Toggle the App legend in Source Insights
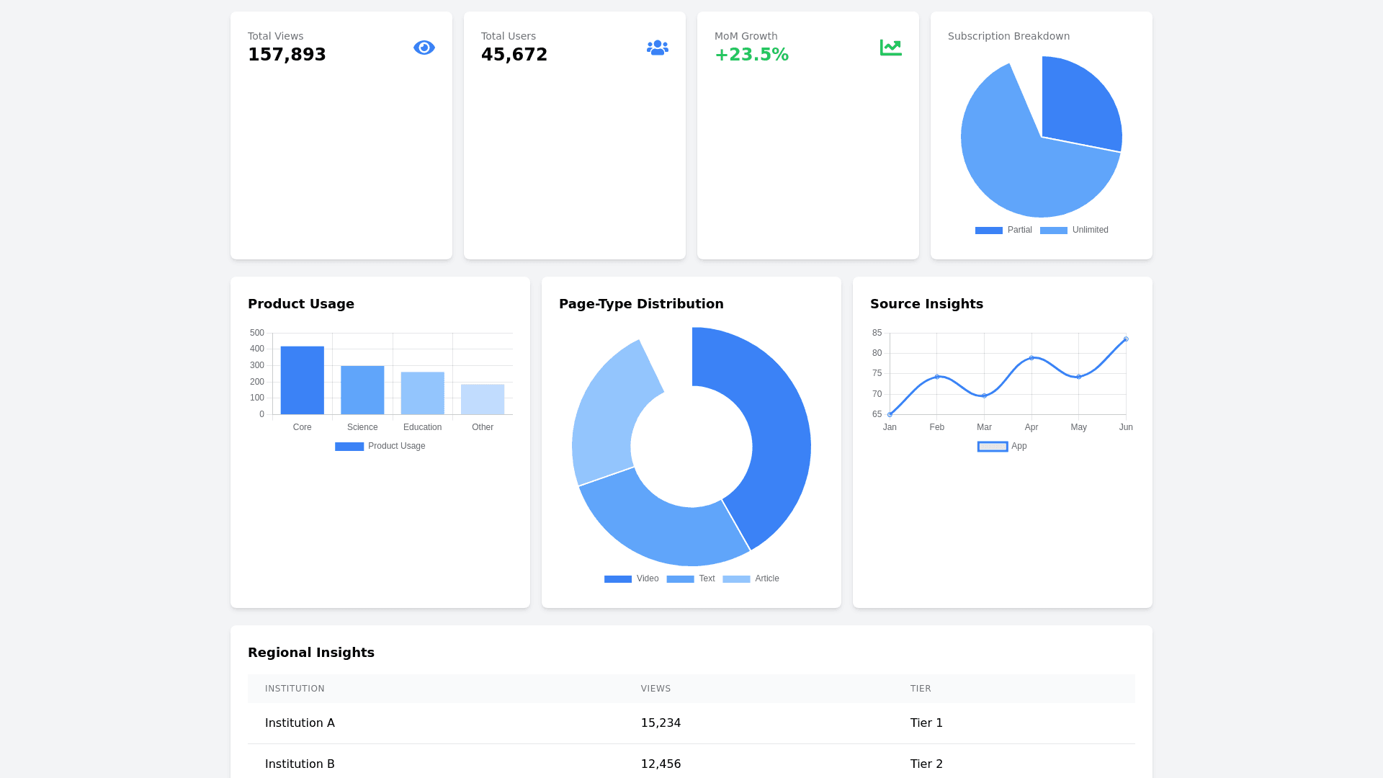This screenshot has height=778, width=1383. (1002, 447)
